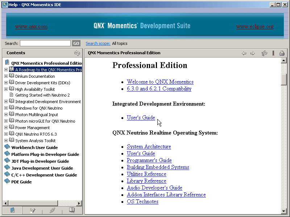The width and height of the screenshot is (290, 217).
Task: Open the Links view icon
Action: [52, 210]
